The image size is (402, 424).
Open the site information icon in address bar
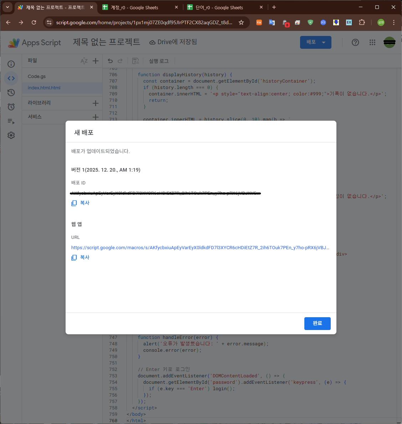coord(49,22)
